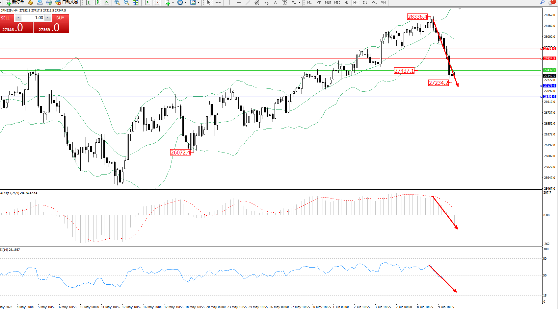Switch chart to bar chart mode
The width and height of the screenshot is (558, 309).
[x=88, y=3]
